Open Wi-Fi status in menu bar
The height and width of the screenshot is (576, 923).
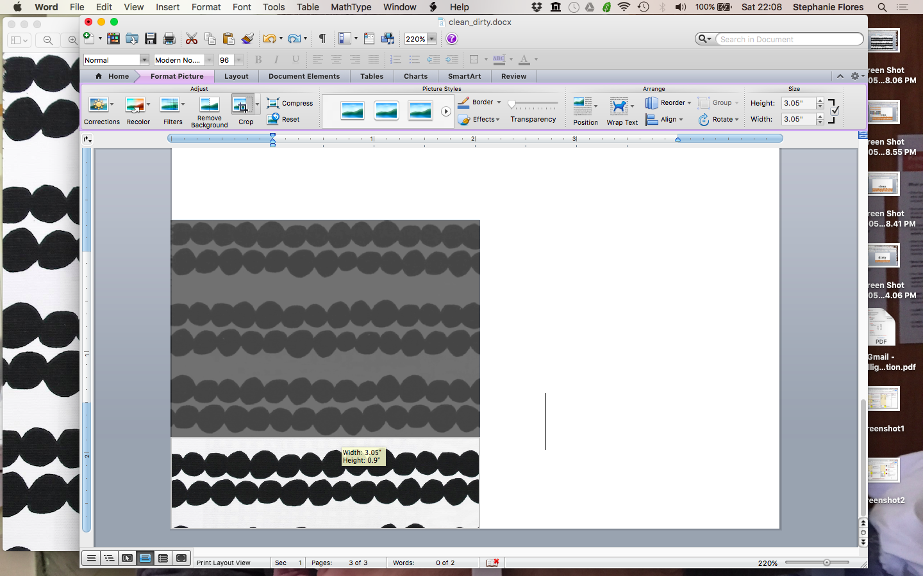click(x=624, y=7)
